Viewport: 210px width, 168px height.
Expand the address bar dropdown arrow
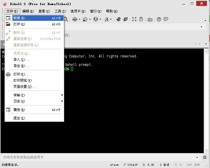point(202,27)
